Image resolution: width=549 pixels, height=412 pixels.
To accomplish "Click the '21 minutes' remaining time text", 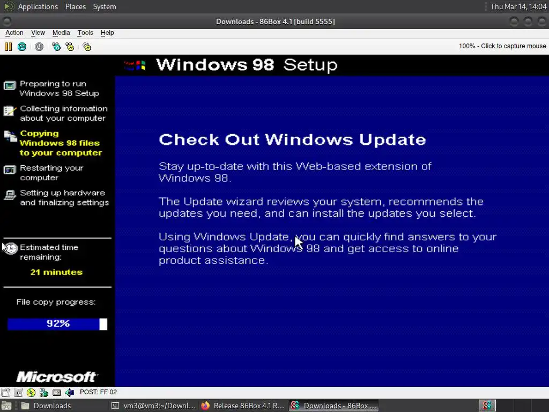I will point(56,272).
